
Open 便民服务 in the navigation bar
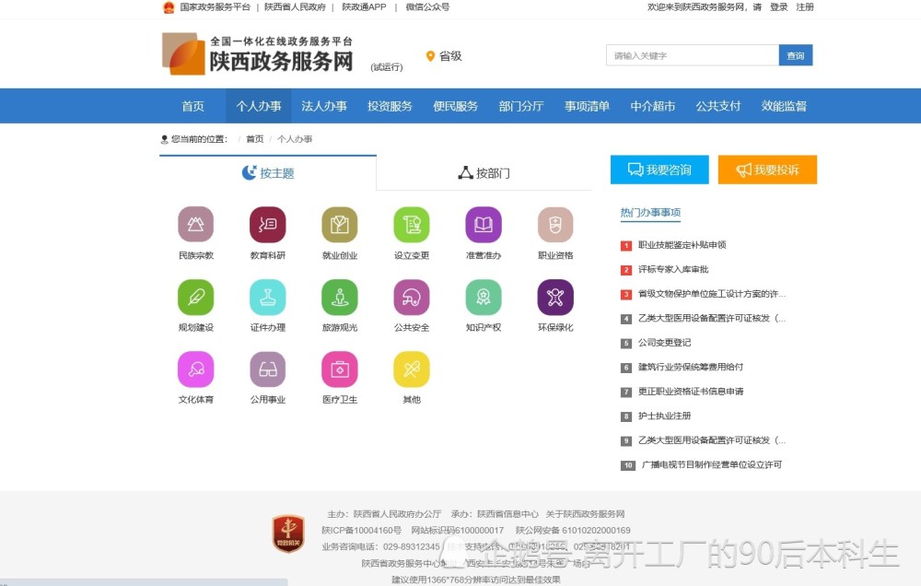tap(456, 106)
